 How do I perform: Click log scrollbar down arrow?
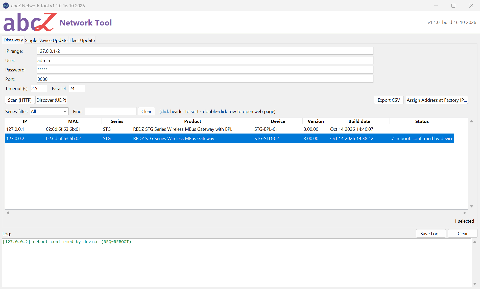click(x=475, y=284)
